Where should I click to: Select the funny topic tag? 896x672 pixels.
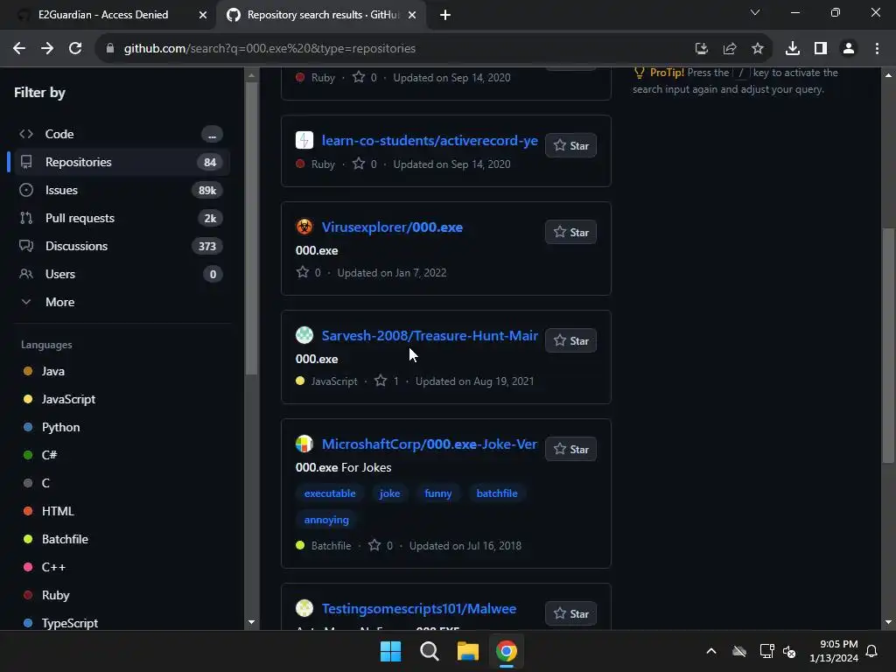coord(438,493)
